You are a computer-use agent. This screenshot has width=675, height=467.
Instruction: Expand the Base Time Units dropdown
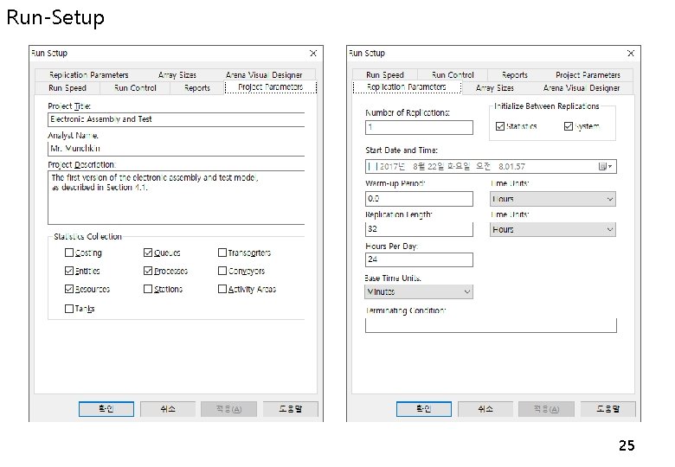point(419,291)
